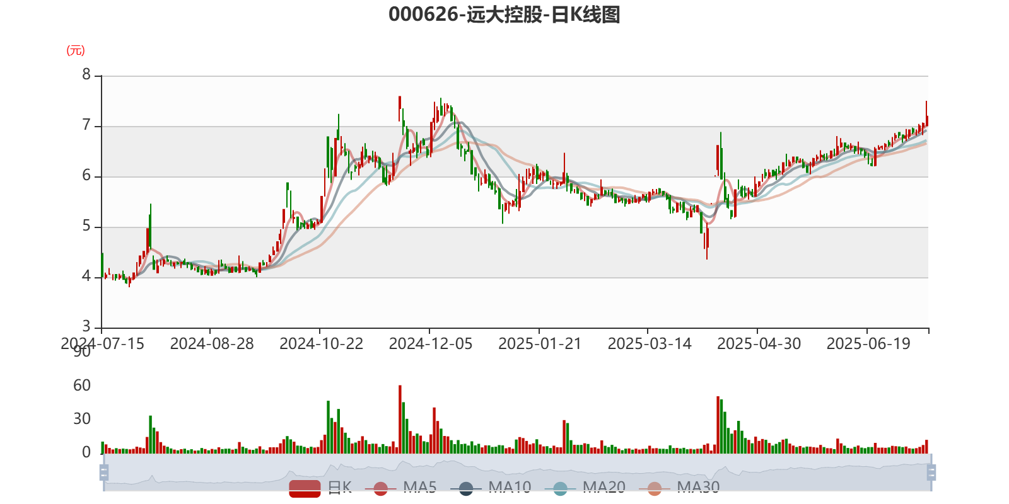Image resolution: width=1009 pixels, height=504 pixels.
Task: Click the price axis label 5
Action: (86, 226)
